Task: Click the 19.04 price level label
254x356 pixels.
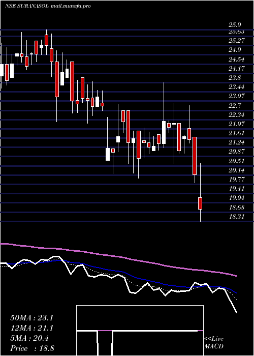Action: click(x=237, y=198)
